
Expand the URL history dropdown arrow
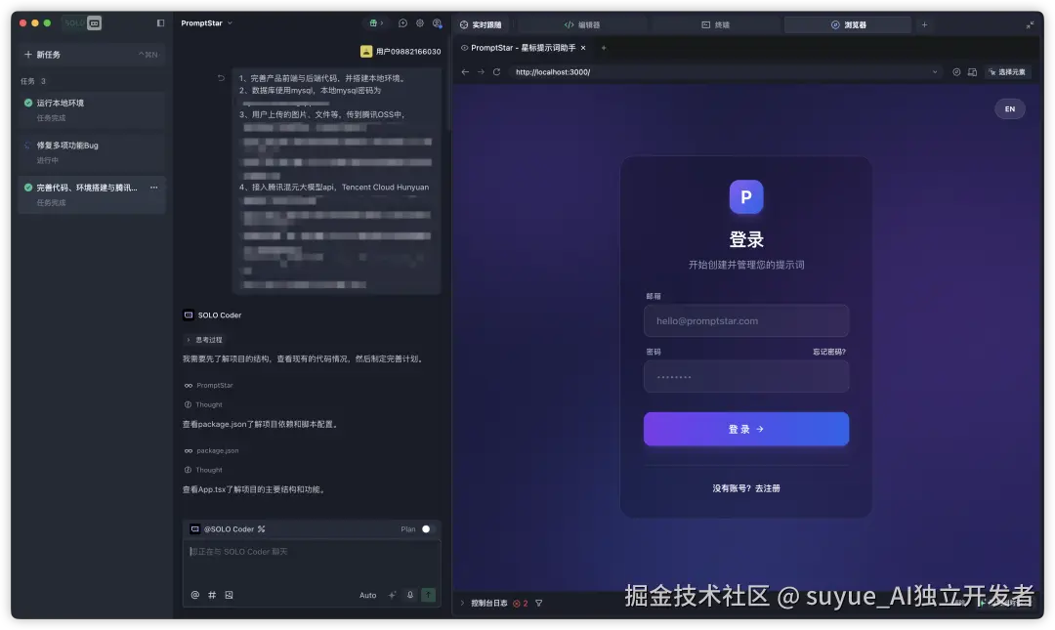[935, 72]
